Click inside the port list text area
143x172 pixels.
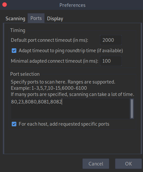pyautogui.click(x=70, y=108)
